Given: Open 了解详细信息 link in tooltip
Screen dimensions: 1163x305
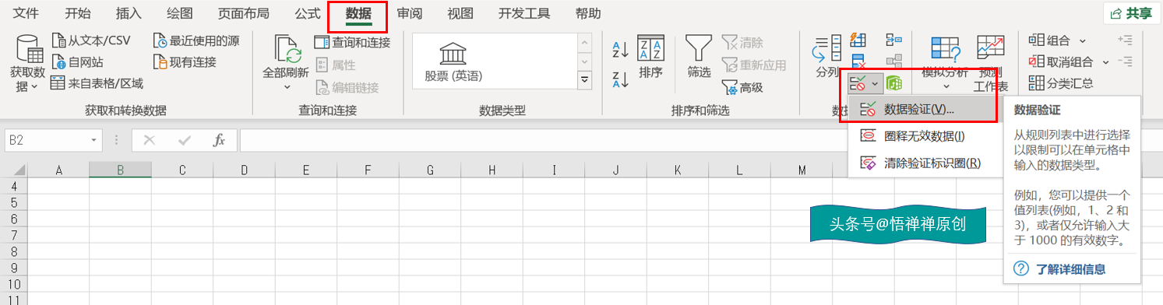Looking at the screenshot, I should click(x=1071, y=269).
